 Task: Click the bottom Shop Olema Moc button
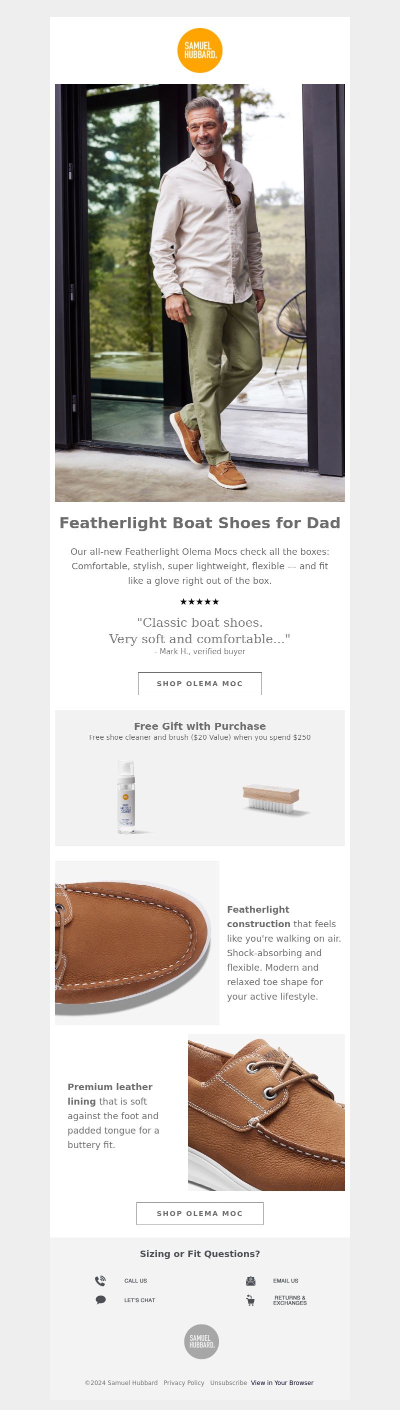point(199,1214)
